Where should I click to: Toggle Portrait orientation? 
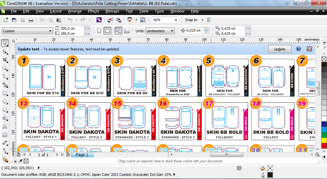point(99,31)
